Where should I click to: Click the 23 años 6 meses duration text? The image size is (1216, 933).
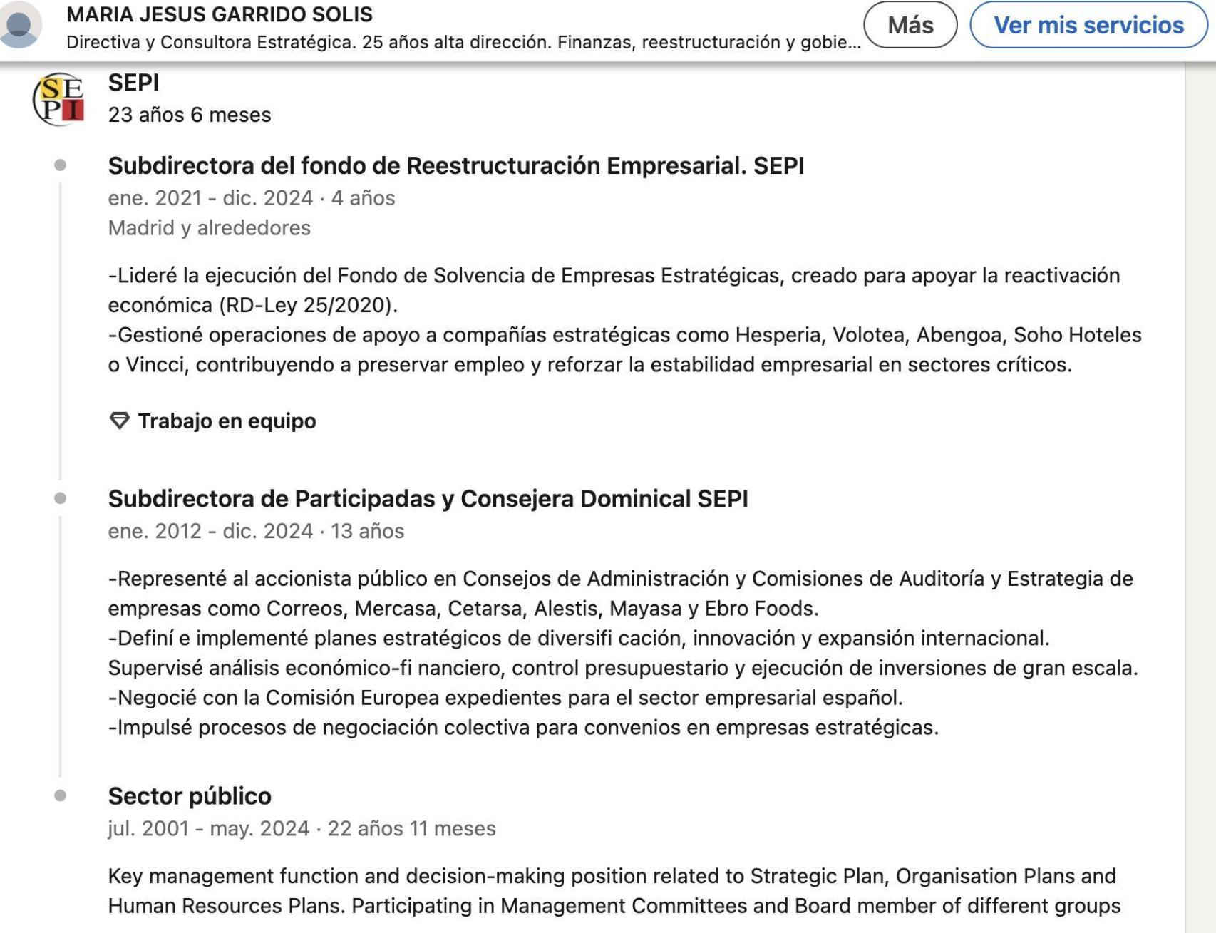[190, 115]
